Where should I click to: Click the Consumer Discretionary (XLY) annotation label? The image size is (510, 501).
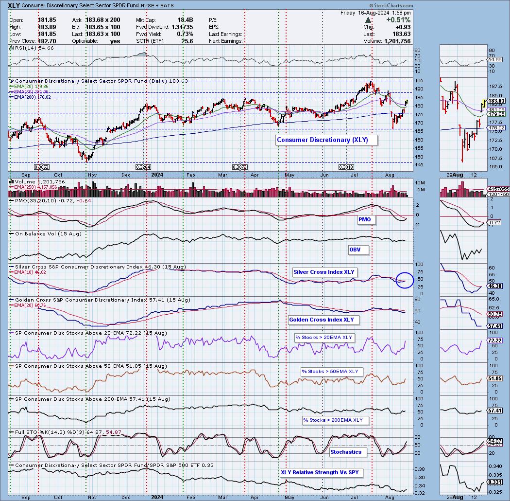[x=322, y=140]
